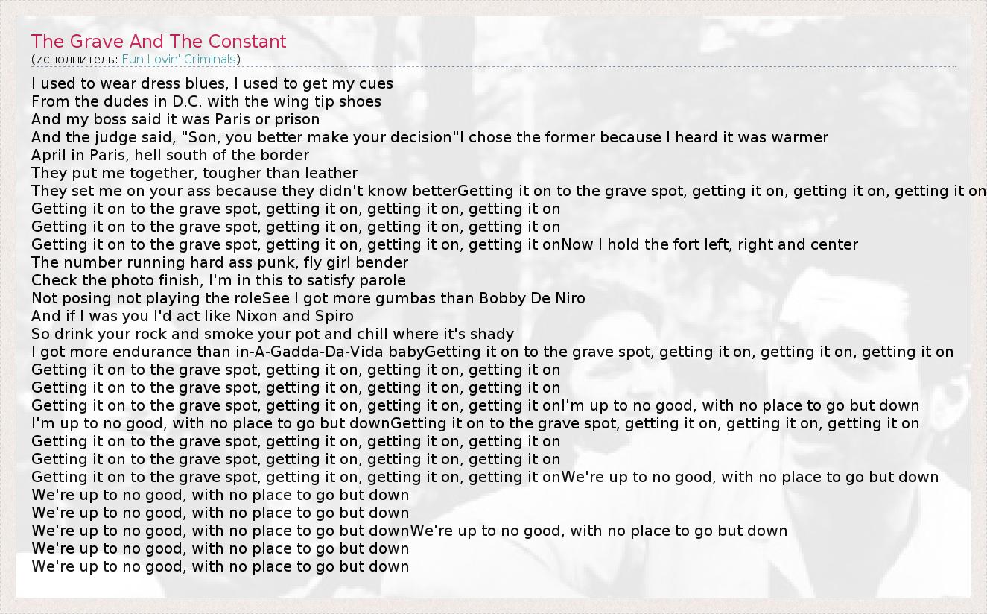Click the song title The Grave And The Constant
Viewport: 987px width, 614px height.
pyautogui.click(x=159, y=42)
